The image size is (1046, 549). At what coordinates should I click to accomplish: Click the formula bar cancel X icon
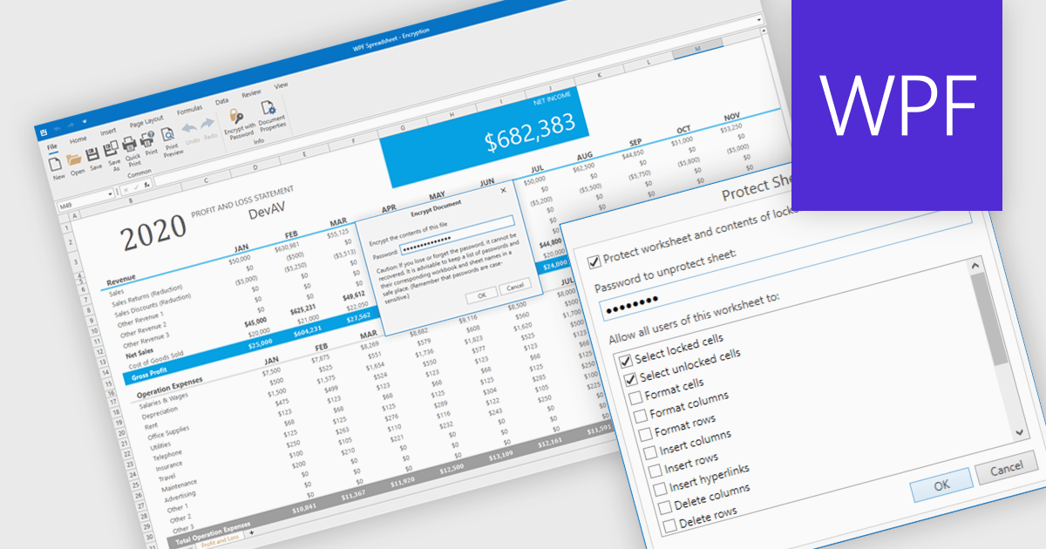tap(126, 189)
